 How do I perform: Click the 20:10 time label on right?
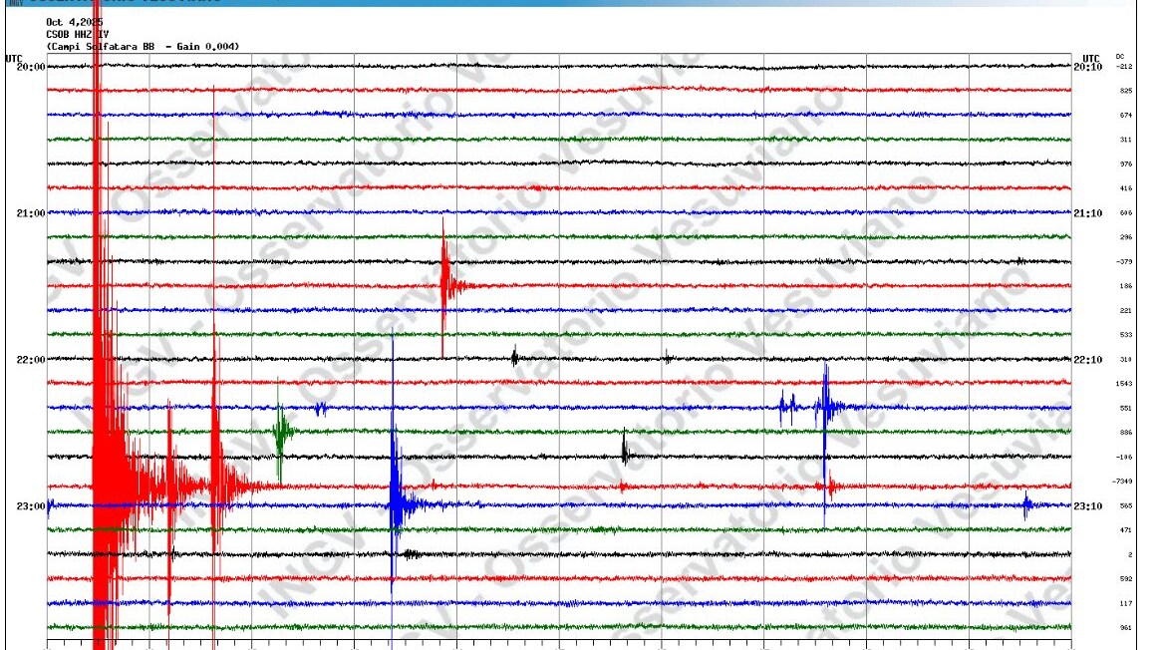point(1087,67)
